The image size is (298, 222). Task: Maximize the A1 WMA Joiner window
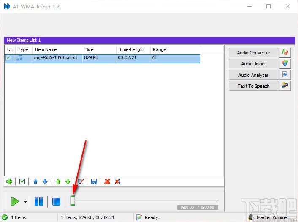pos(268,6)
